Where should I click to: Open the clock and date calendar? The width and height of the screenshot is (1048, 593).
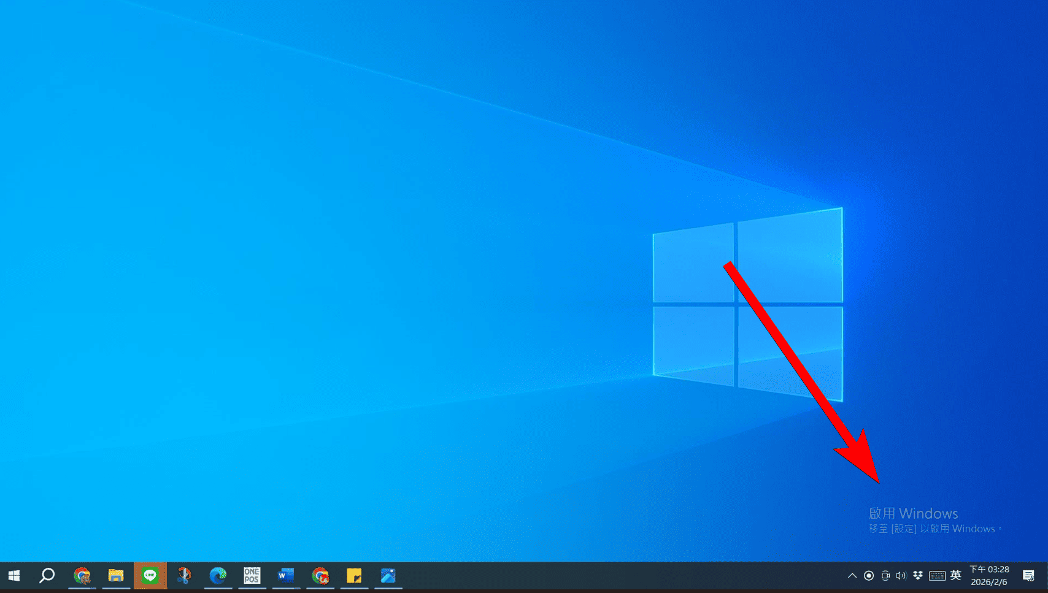click(989, 576)
